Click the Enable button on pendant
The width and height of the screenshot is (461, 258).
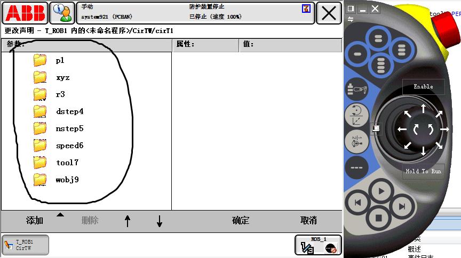423,87
